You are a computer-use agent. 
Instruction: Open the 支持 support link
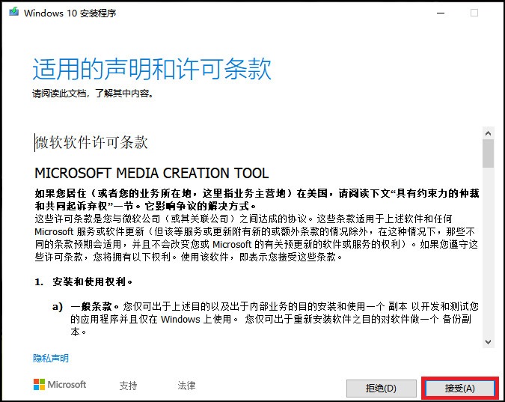128,386
